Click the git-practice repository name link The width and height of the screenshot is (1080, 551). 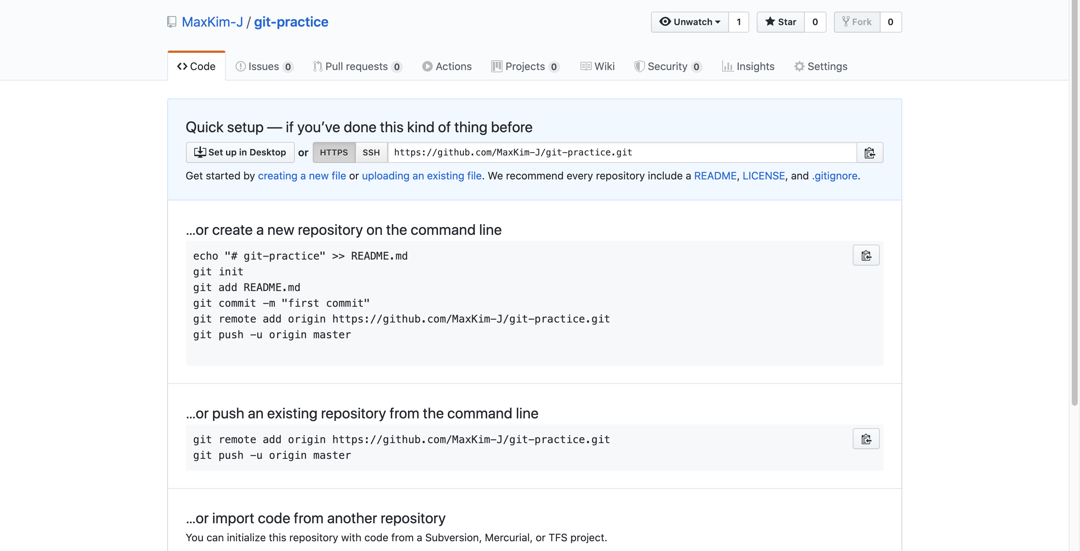(291, 22)
